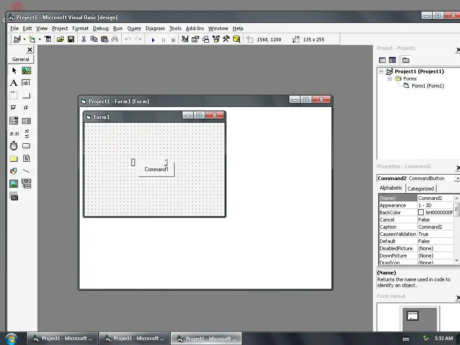This screenshot has width=460, height=345.
Task: Click the Cut scissors icon
Action: pos(84,39)
